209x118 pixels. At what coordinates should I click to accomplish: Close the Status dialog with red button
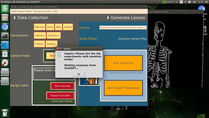(58, 49)
